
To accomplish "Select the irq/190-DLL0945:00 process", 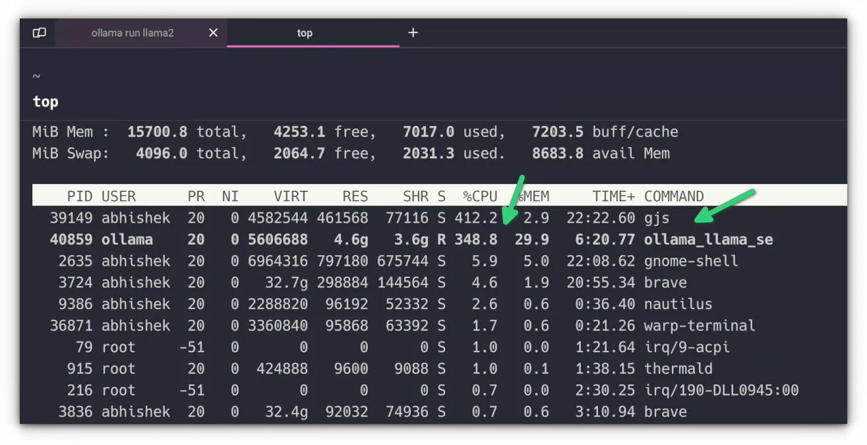I will 721,390.
